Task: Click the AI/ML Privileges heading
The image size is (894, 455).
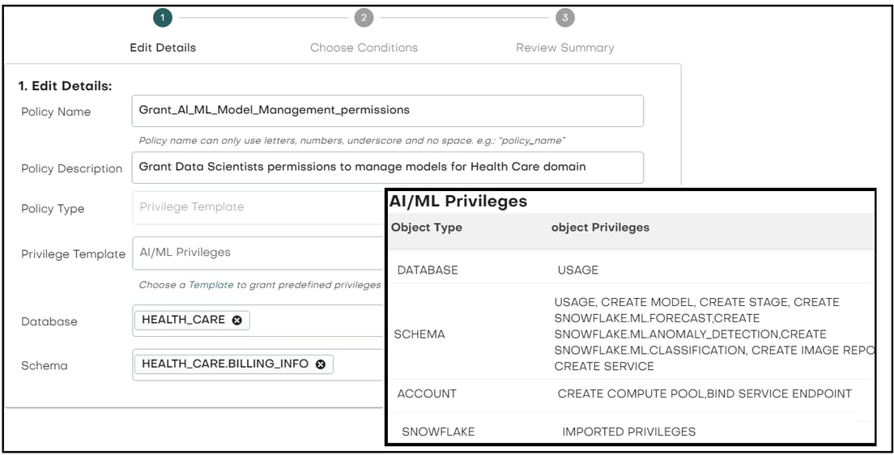Action: 458,202
